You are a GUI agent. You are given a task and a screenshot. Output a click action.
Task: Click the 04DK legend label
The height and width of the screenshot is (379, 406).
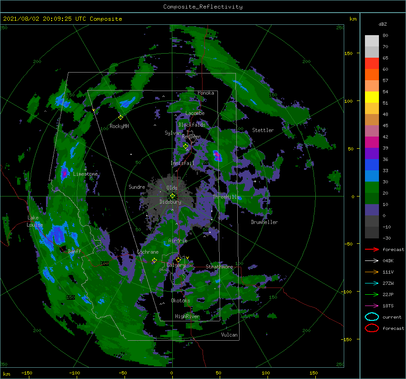[x=388, y=260]
